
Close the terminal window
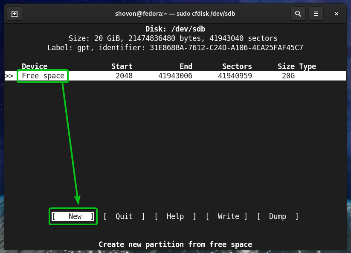336,14
